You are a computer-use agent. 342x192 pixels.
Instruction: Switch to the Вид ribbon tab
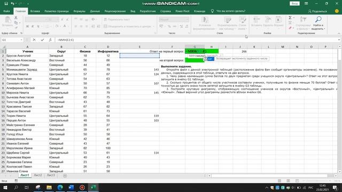pos(133,11)
